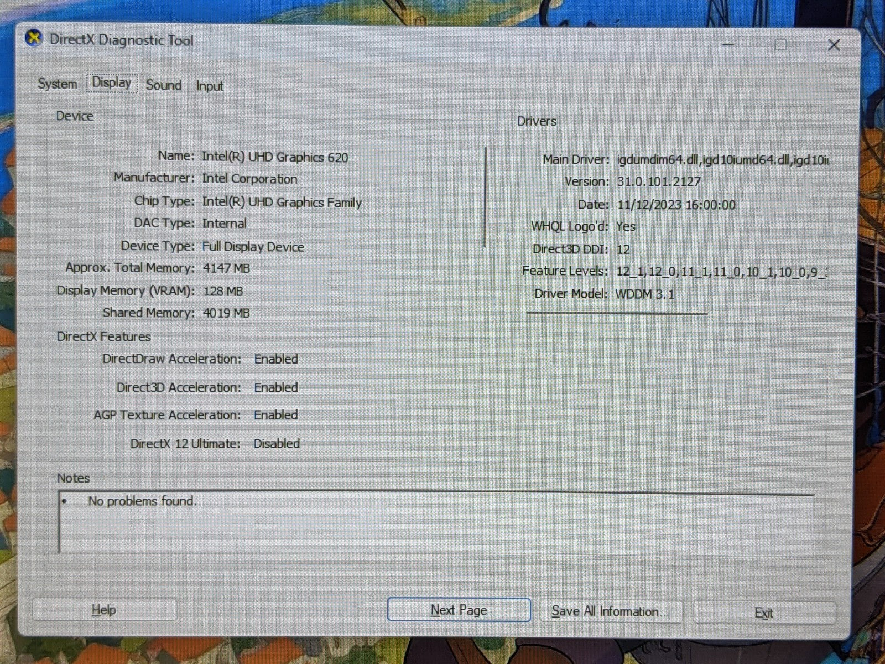Exit the diagnostic tool via Exit button
The height and width of the screenshot is (664, 885).
click(x=763, y=613)
